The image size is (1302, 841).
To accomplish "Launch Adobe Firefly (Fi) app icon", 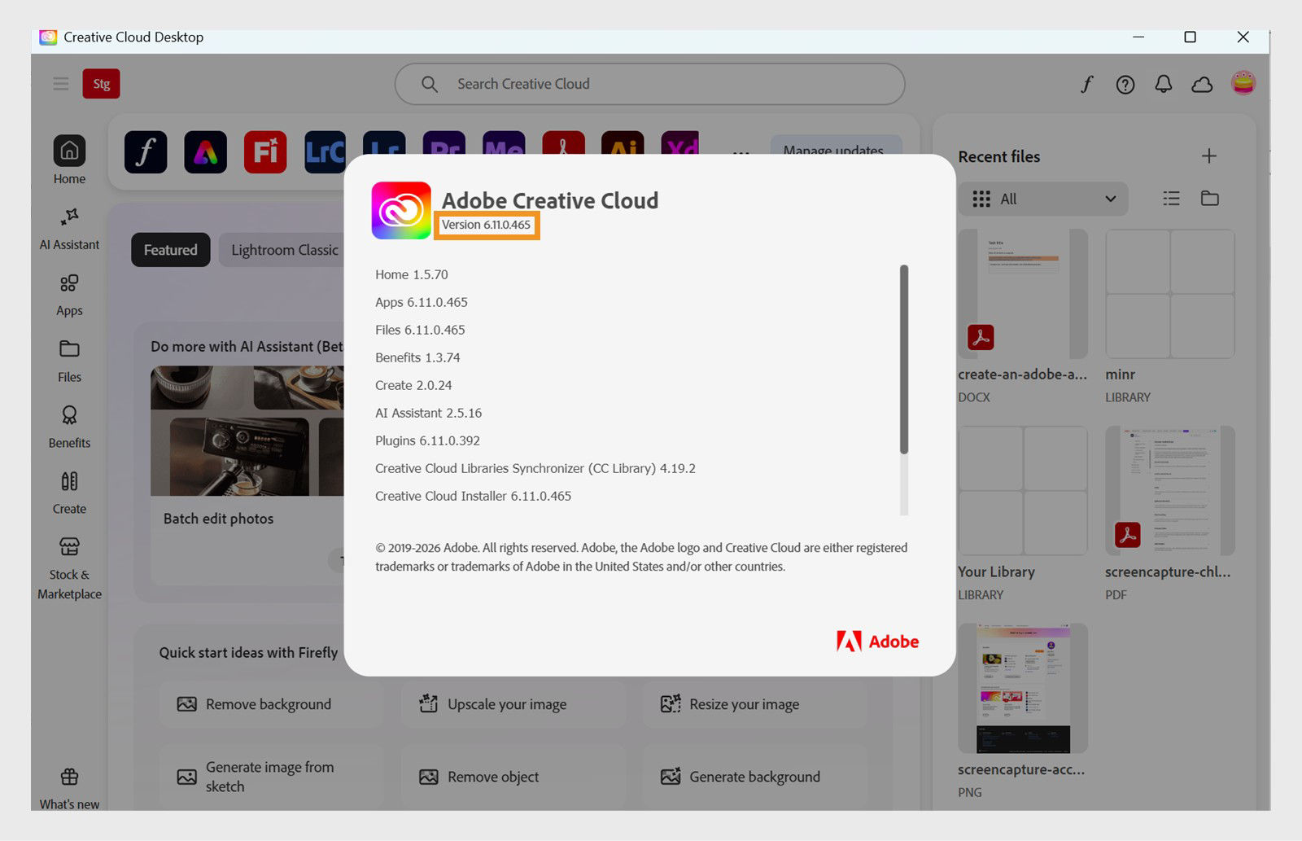I will coord(265,152).
